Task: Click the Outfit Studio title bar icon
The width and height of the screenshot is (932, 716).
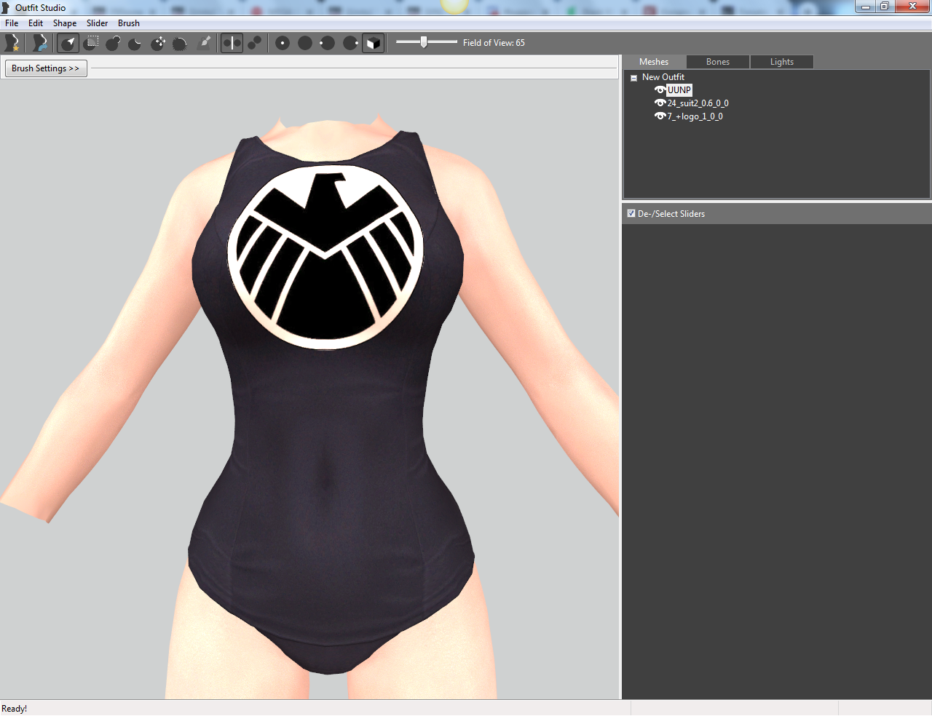Action: pos(7,7)
